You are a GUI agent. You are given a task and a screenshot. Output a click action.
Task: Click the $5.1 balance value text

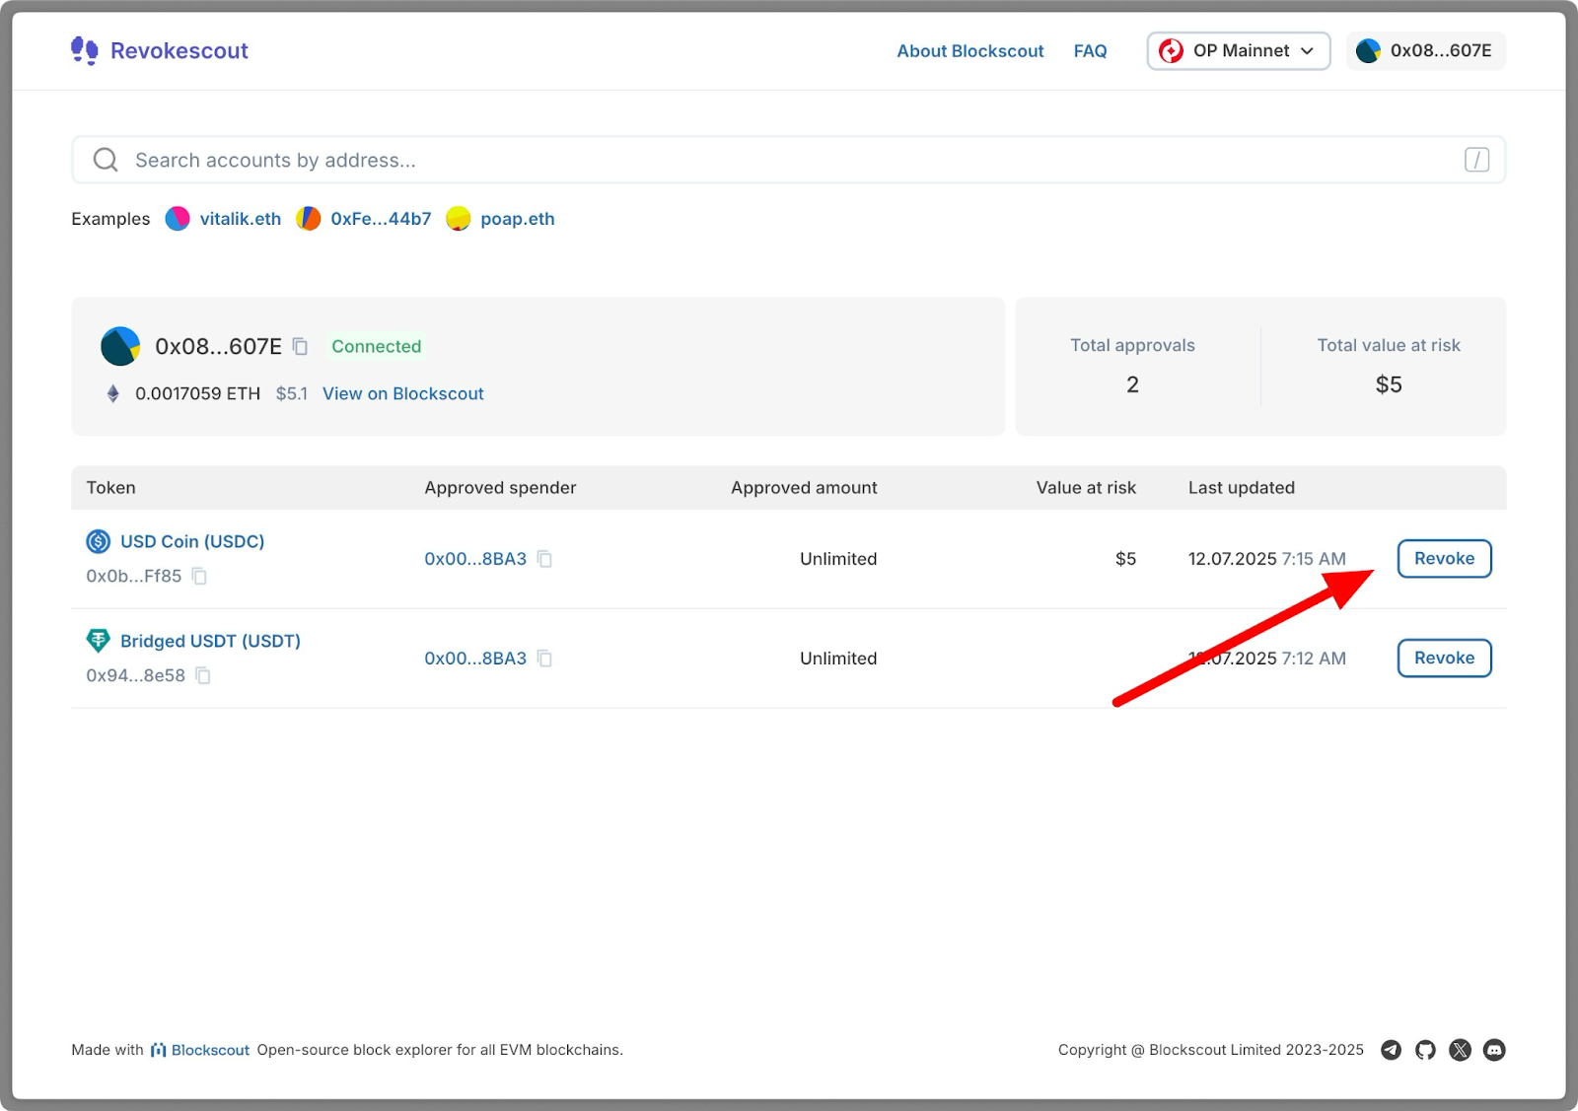(x=292, y=393)
